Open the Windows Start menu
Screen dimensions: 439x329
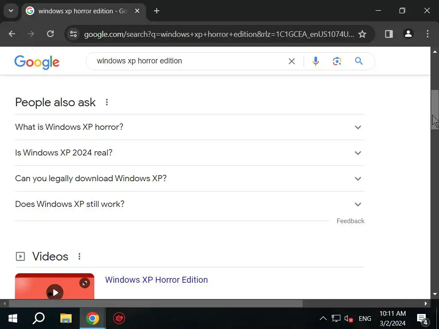tap(12, 318)
